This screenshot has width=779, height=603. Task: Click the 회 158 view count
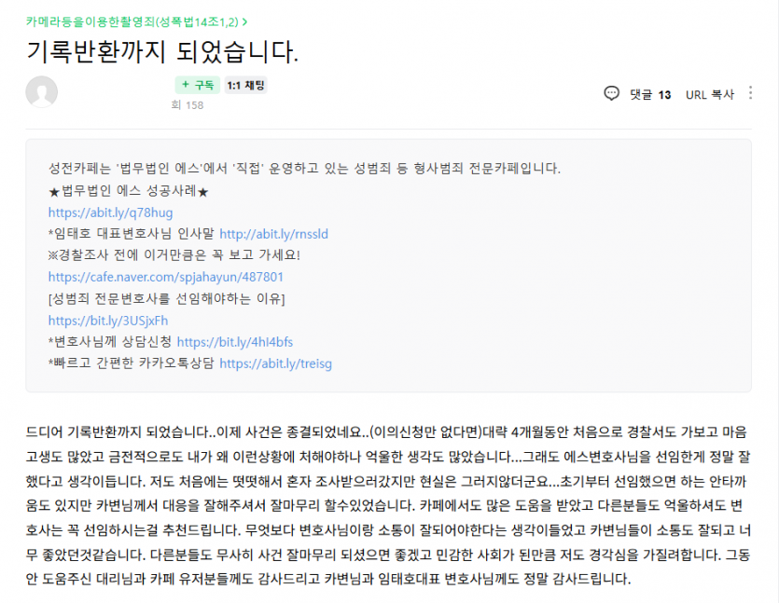point(187,105)
